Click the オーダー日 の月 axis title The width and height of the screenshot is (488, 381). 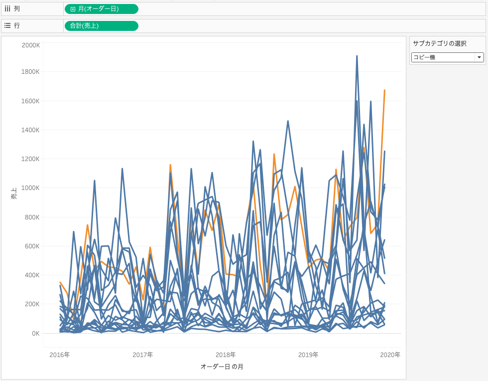(x=222, y=367)
